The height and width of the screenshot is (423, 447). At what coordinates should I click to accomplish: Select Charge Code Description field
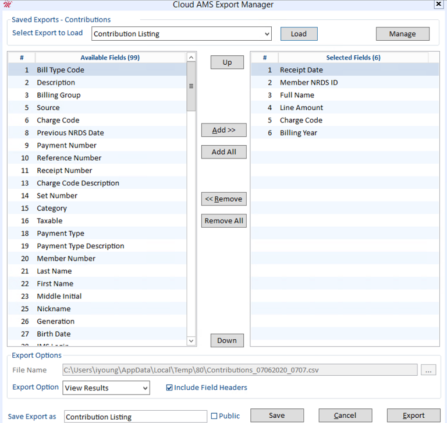[97, 183]
